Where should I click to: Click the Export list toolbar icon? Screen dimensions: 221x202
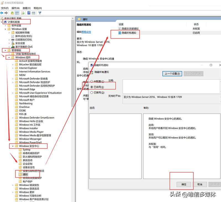pos(23,13)
